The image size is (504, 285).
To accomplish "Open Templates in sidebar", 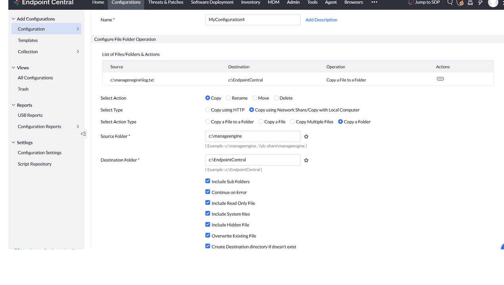I will (28, 40).
